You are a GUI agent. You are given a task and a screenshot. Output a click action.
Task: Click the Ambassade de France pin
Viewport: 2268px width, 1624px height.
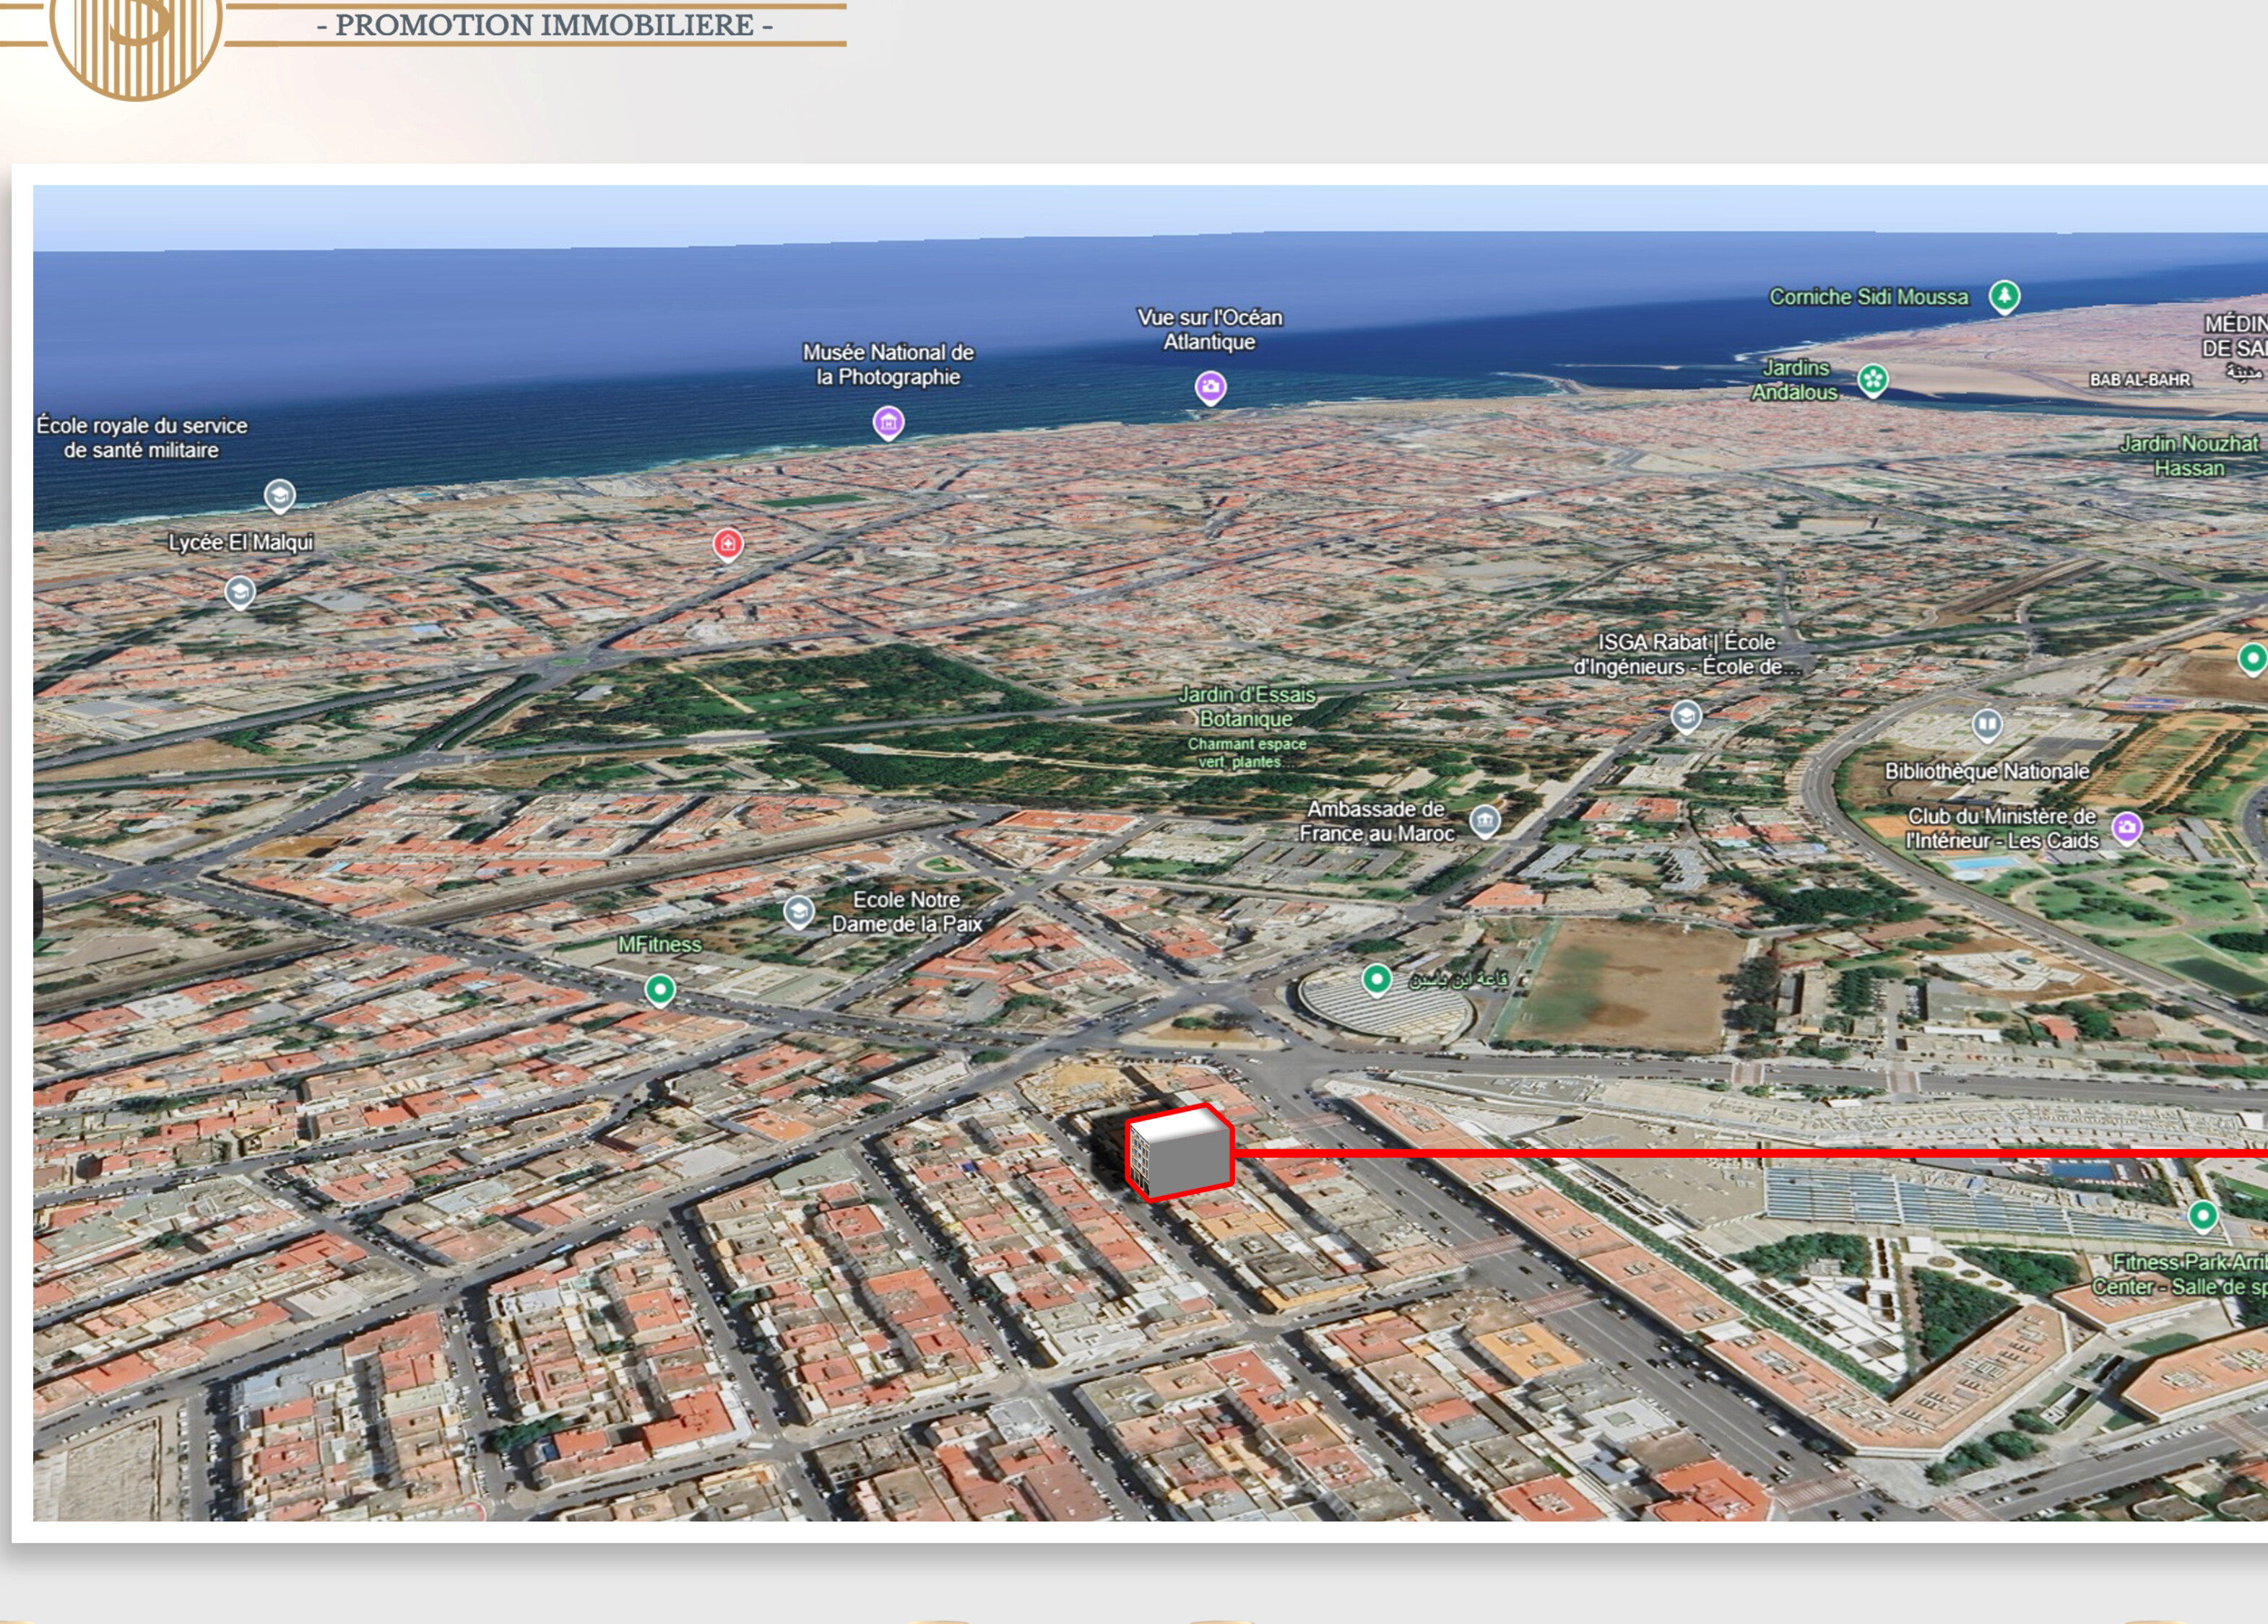click(1484, 821)
